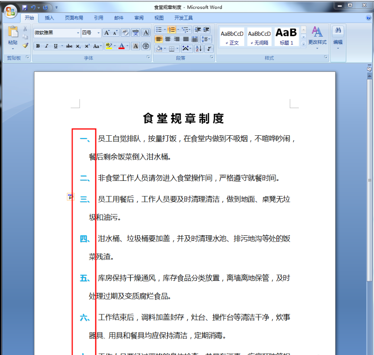374x355 pixels.
Task: Open the Office button menu
Action: [x=10, y=11]
